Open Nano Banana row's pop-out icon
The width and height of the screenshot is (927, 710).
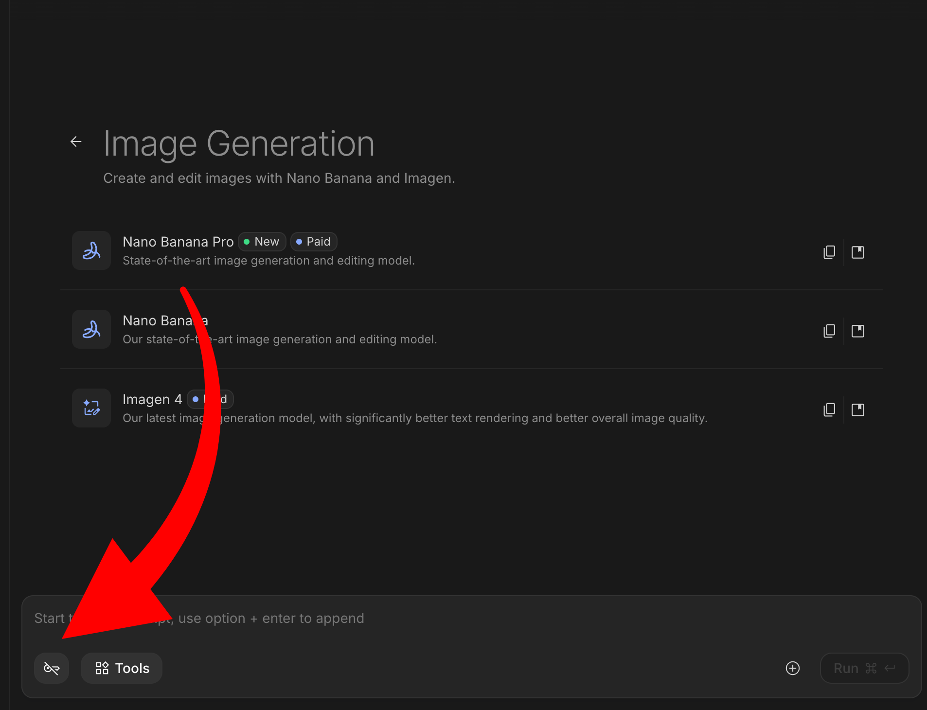(x=858, y=331)
